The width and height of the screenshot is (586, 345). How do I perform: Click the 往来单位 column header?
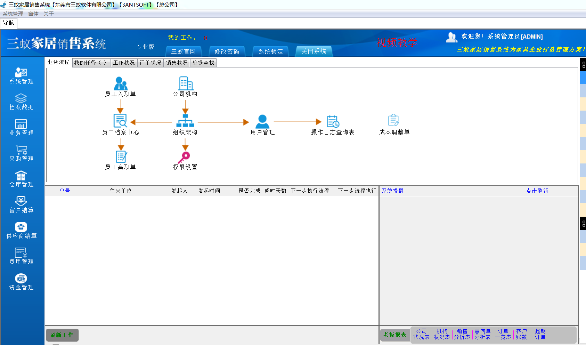coord(121,191)
